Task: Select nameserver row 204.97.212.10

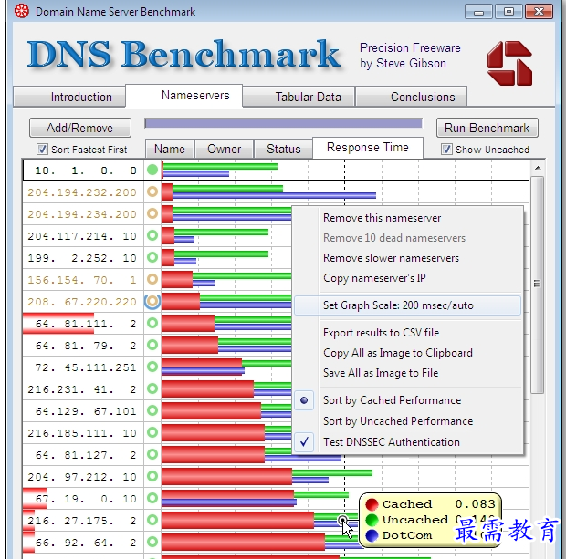Action: pos(276,476)
